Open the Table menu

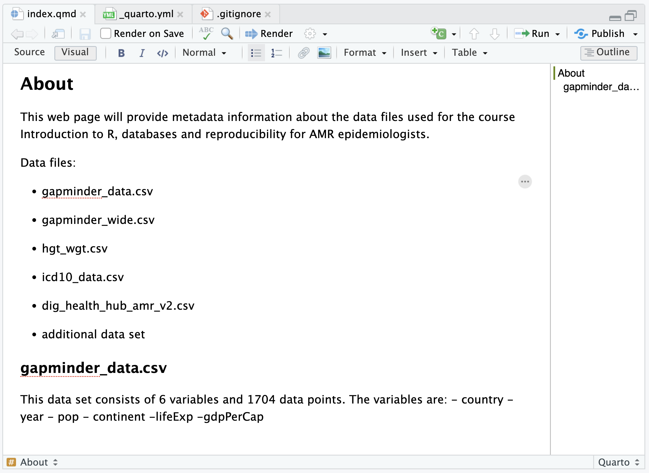pos(470,53)
